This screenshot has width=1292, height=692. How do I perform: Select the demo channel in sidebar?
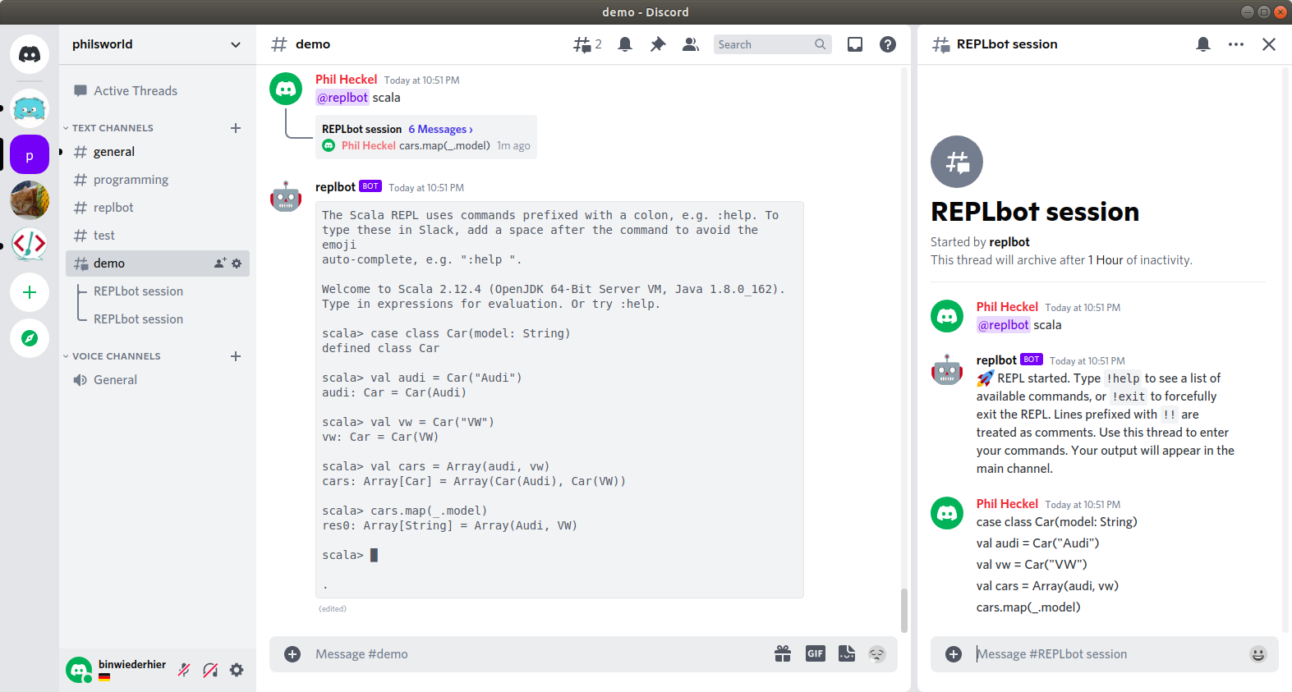click(x=158, y=264)
